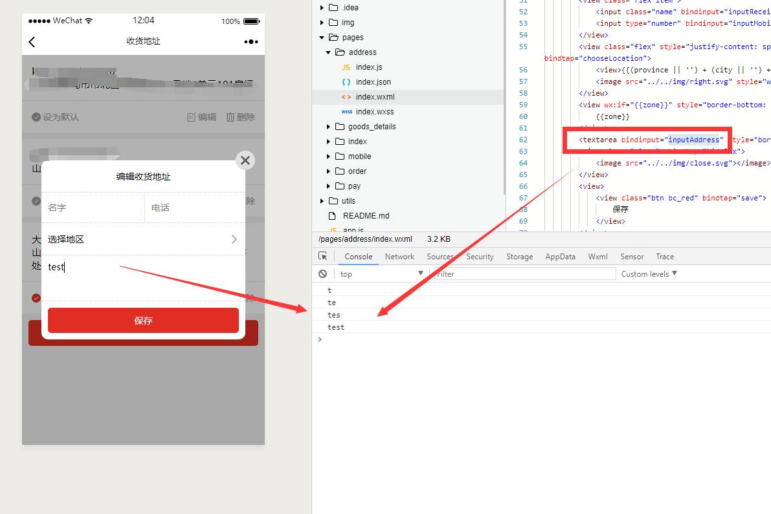
Task: Open index.wxss file
Action: point(375,111)
